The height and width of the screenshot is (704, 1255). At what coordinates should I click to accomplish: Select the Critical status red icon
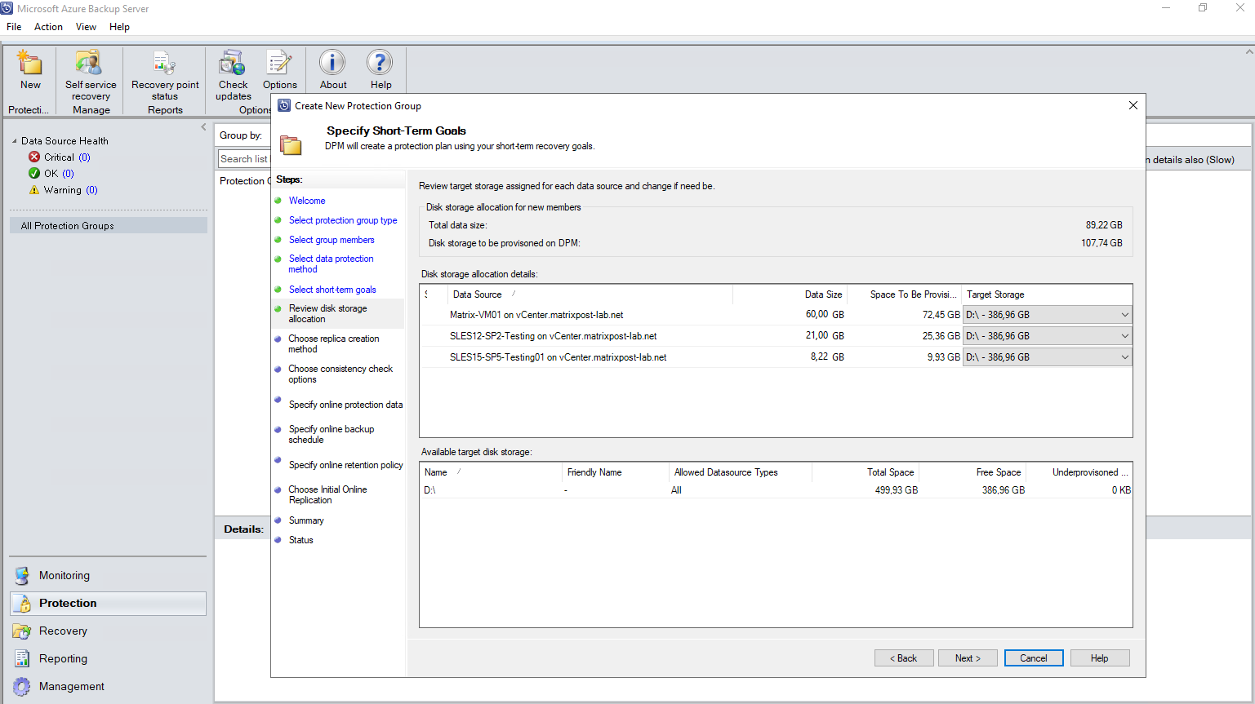coord(34,157)
